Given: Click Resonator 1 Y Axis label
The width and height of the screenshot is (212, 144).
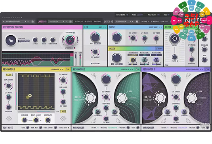Looking at the screenshot, I should 9,75.
